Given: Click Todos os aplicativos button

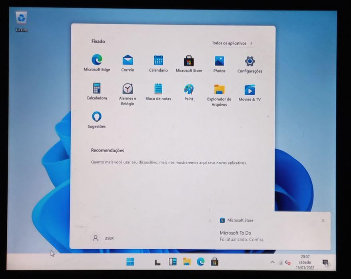Looking at the screenshot, I should coord(232,43).
